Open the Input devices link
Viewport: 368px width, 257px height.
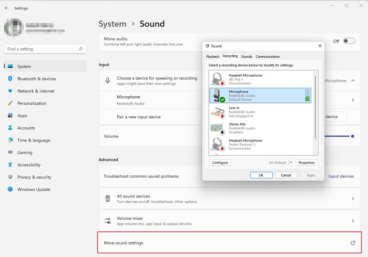pos(341,176)
